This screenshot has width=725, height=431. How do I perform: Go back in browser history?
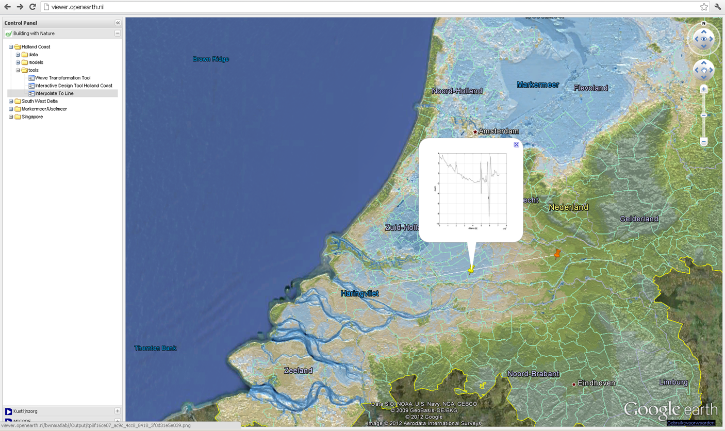[x=7, y=7]
